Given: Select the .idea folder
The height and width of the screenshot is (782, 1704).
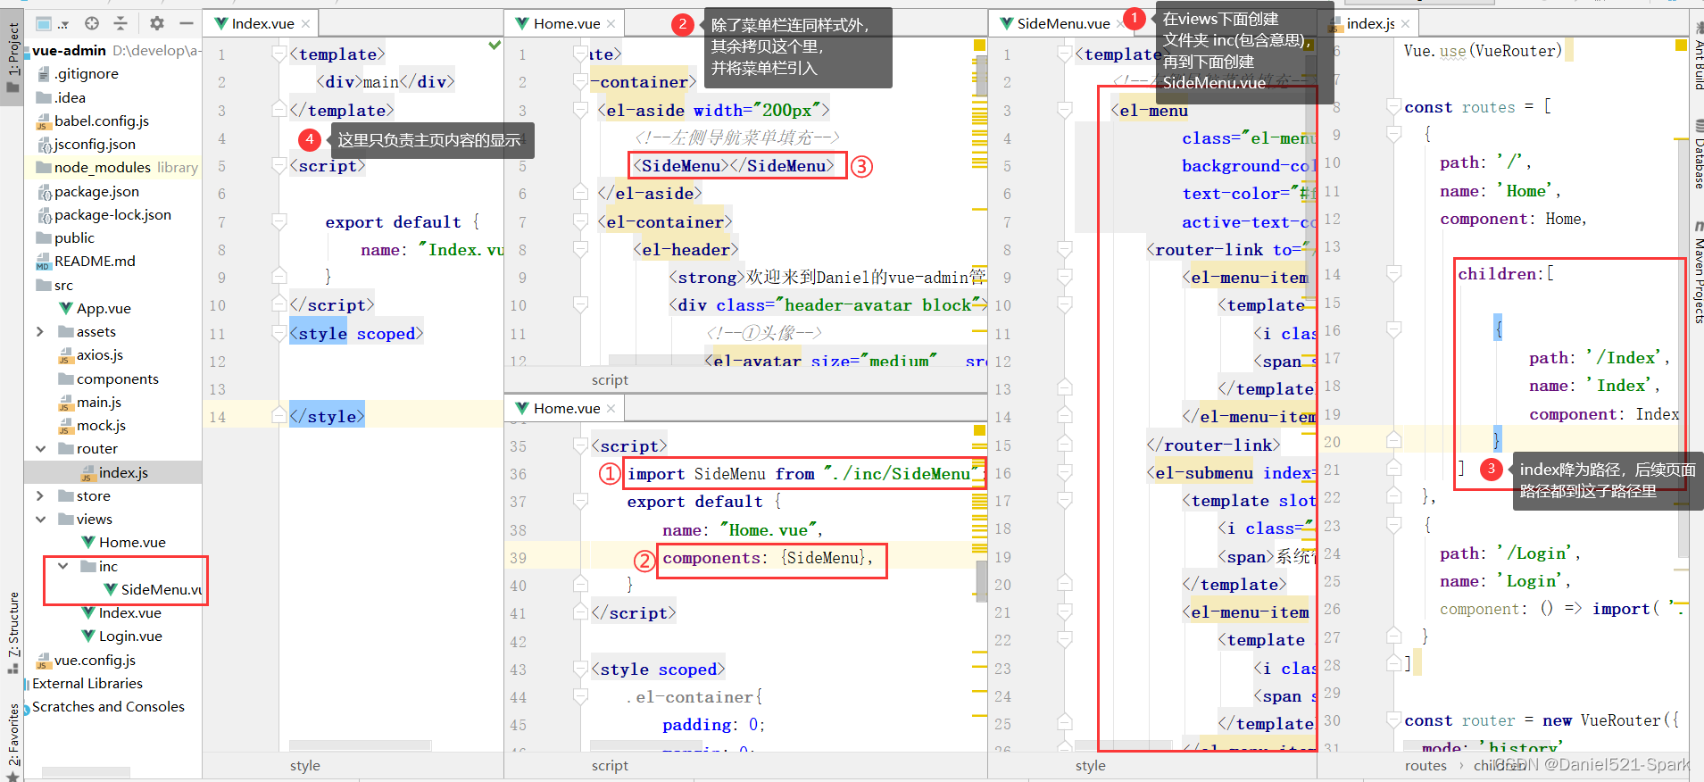Looking at the screenshot, I should pyautogui.click(x=61, y=98).
